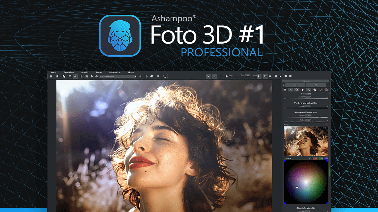The image size is (378, 212).
Task: Open the Extras menu
Action: tap(99, 72)
